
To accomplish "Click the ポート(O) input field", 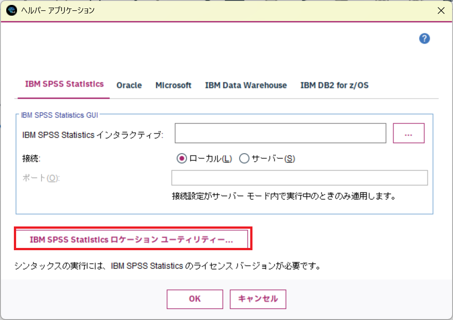I will pyautogui.click(x=299, y=178).
